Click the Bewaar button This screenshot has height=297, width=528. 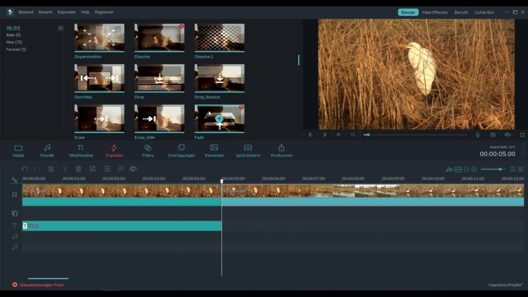[408, 12]
